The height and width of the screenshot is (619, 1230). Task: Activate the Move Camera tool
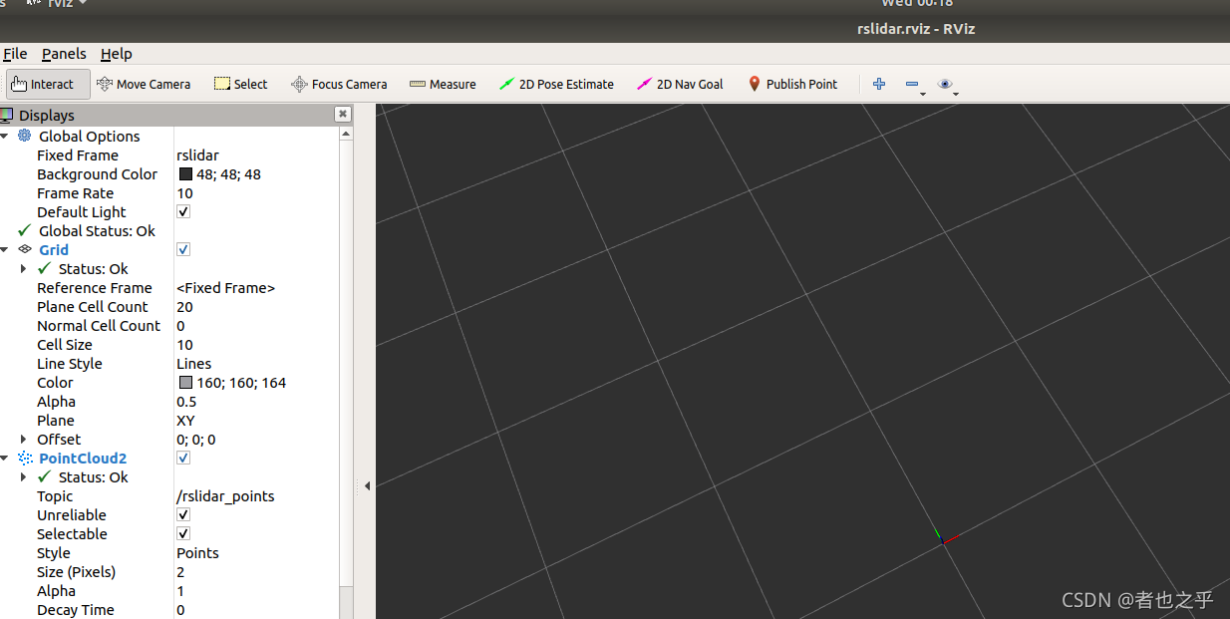tap(144, 85)
